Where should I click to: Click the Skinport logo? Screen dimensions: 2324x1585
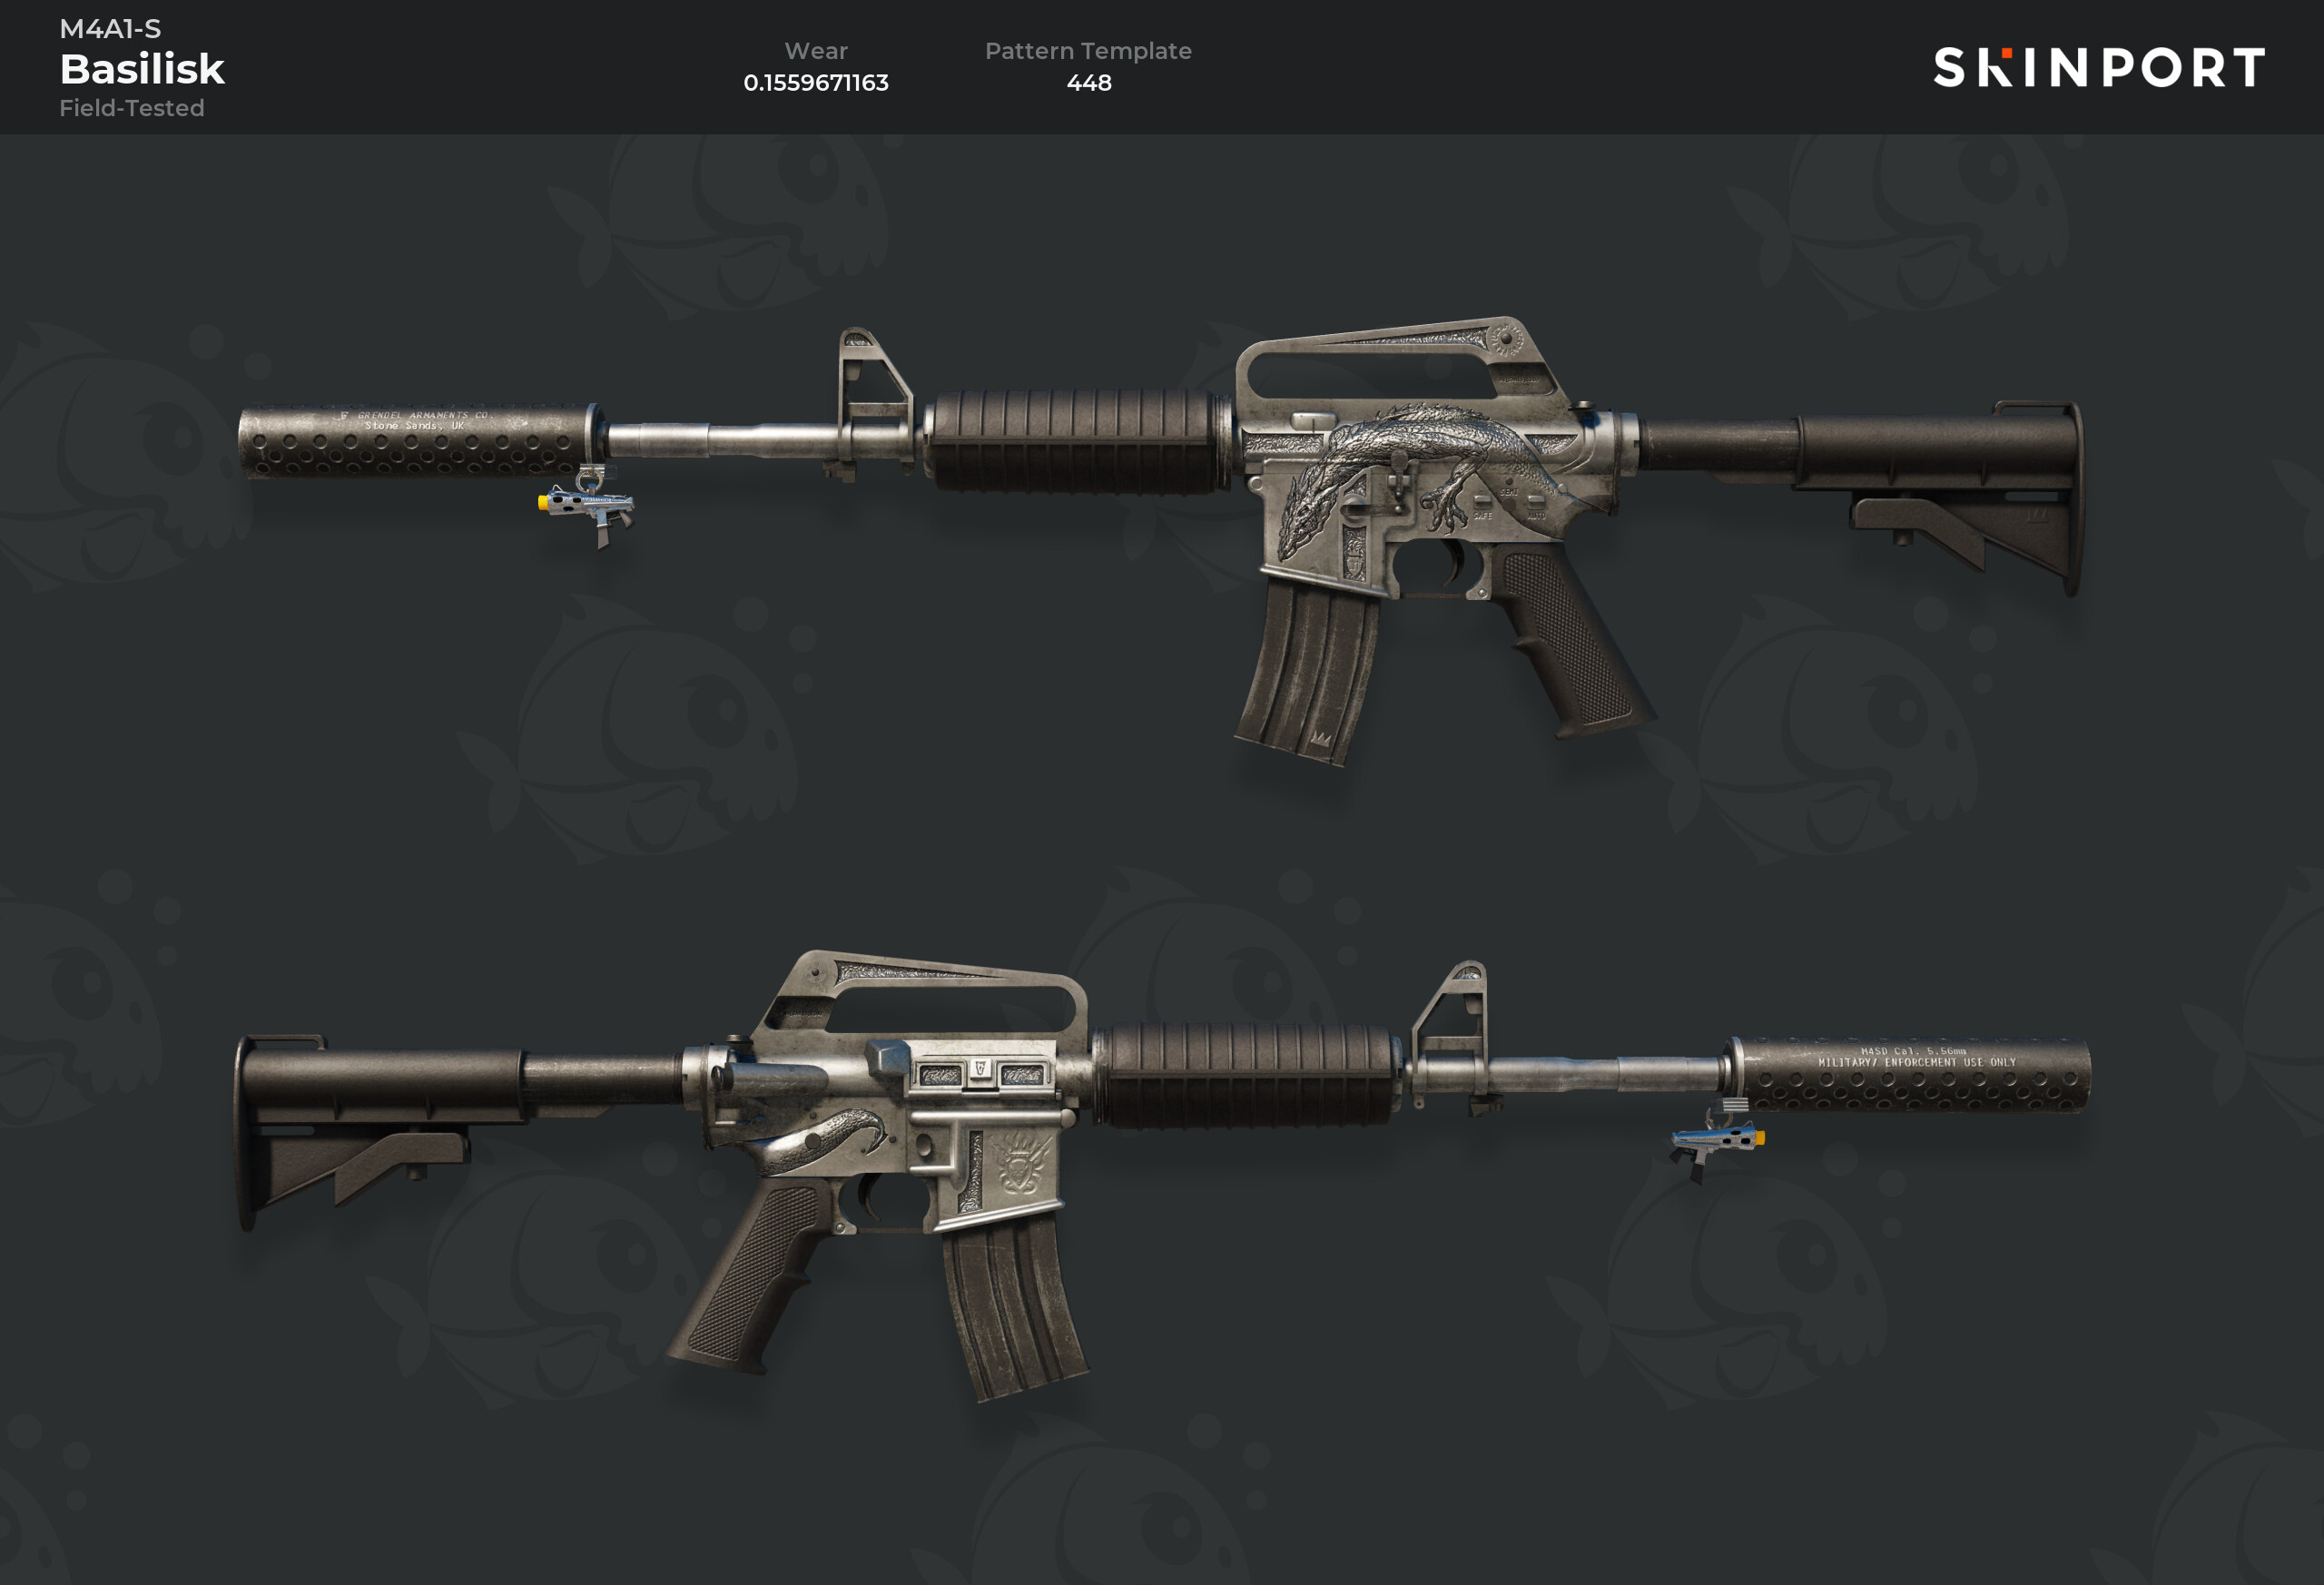point(2098,67)
